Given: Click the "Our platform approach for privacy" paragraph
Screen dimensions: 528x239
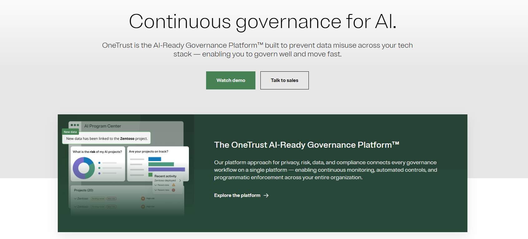Looking at the screenshot, I should coord(326,170).
